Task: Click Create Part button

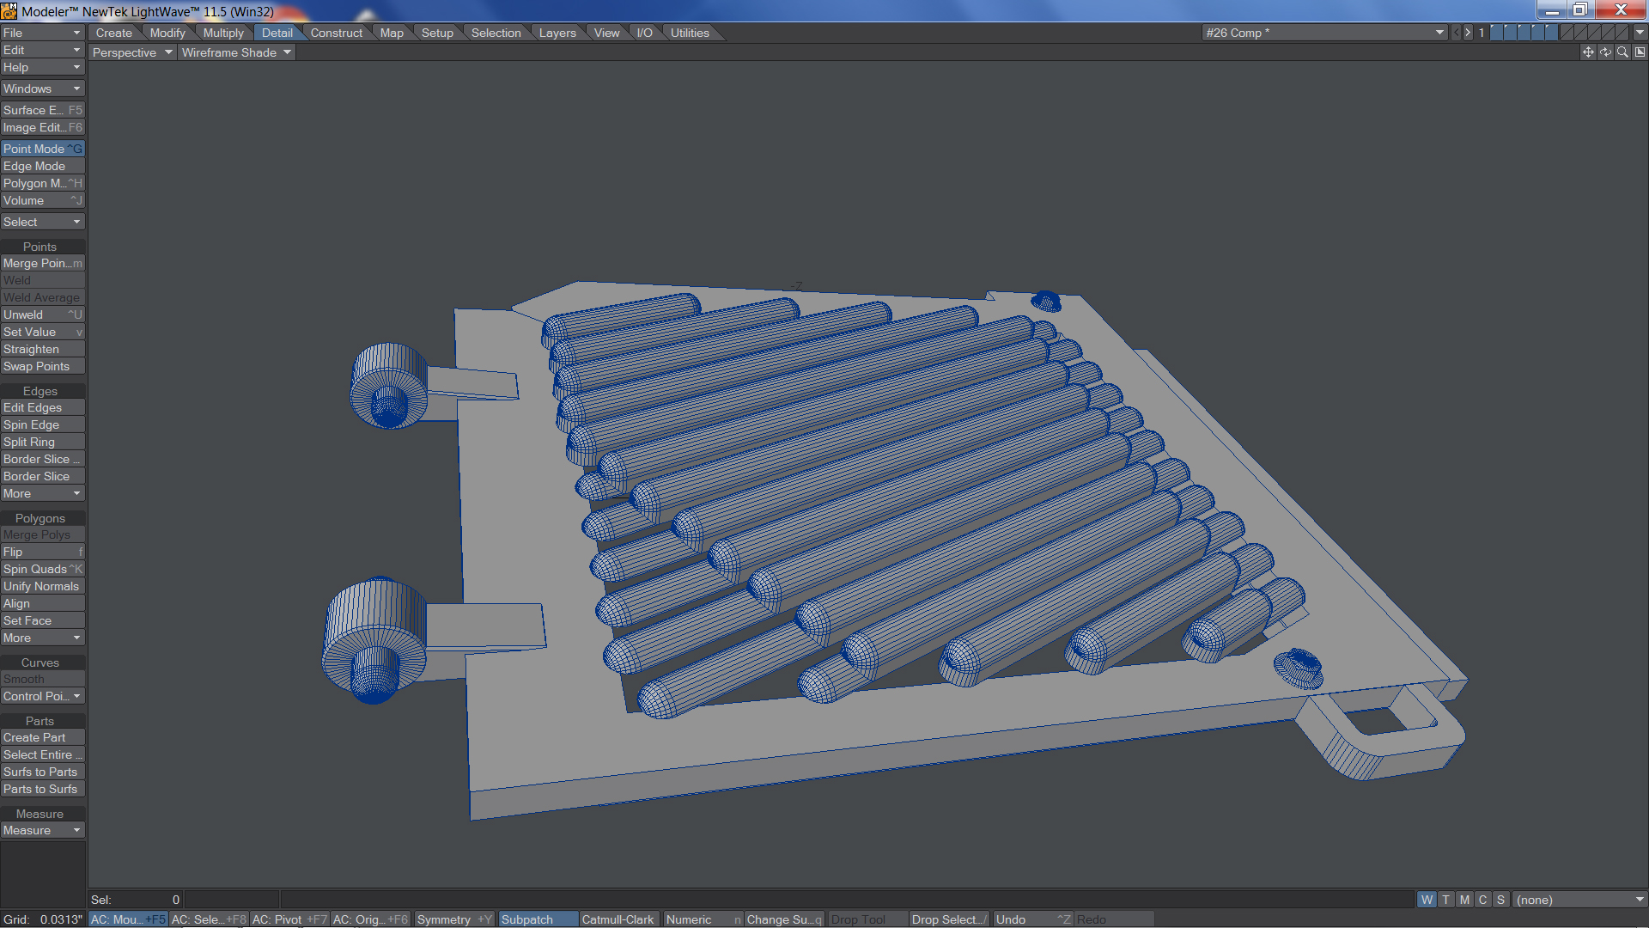Action: (x=42, y=737)
